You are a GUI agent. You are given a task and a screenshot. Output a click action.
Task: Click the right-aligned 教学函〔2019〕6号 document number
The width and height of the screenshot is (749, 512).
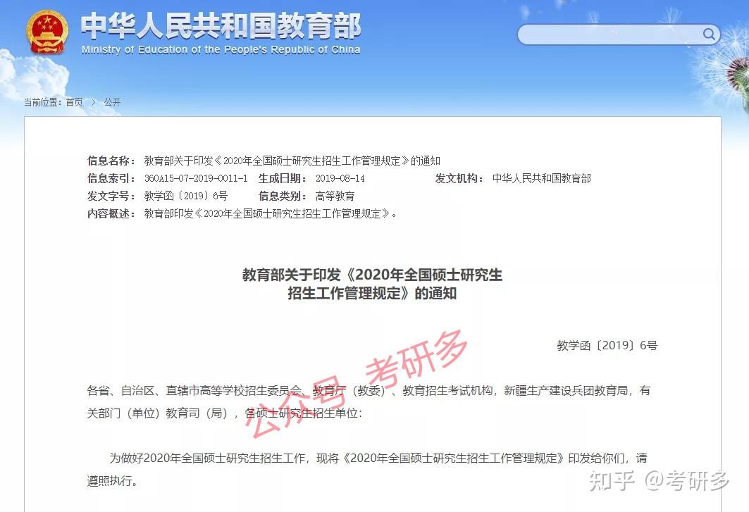(x=607, y=345)
